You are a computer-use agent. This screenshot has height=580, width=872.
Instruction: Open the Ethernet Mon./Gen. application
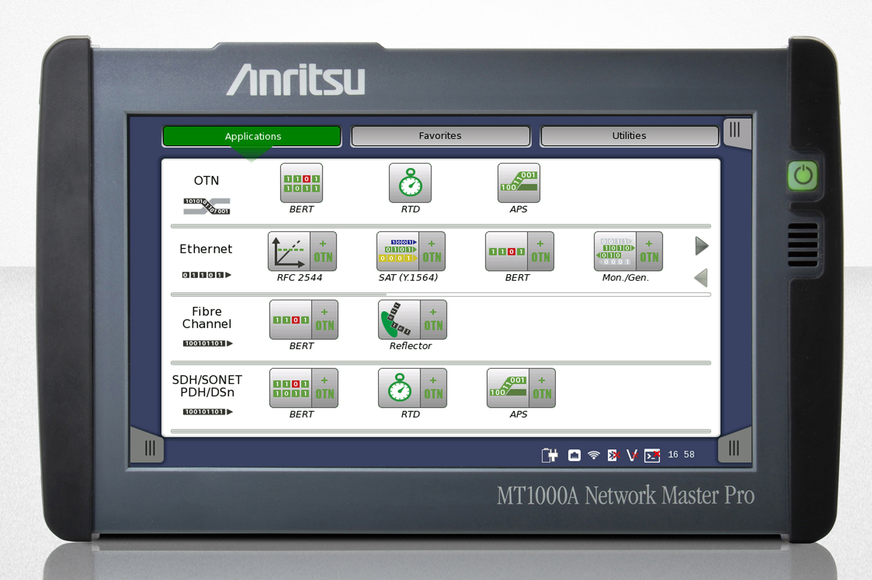pyautogui.click(x=616, y=251)
